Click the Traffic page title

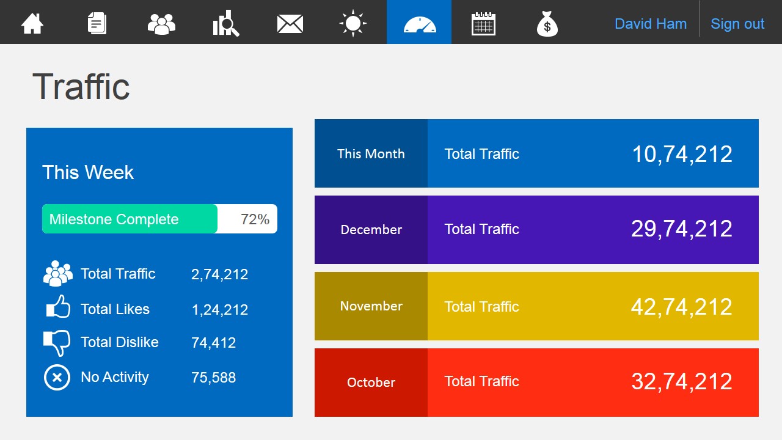tap(81, 86)
